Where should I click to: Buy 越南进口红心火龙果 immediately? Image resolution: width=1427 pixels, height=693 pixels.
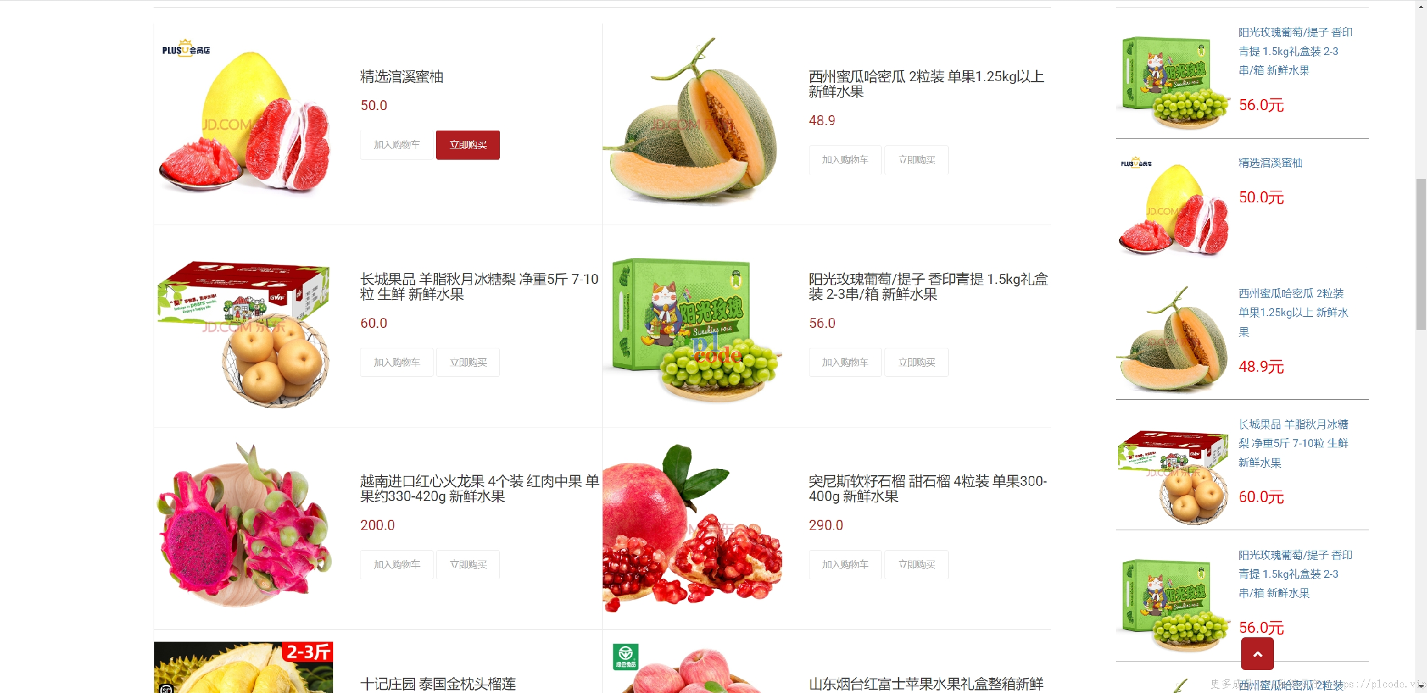pyautogui.click(x=468, y=564)
